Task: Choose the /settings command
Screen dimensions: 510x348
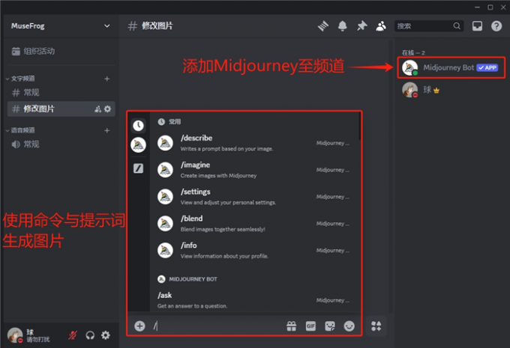Action: 255,197
